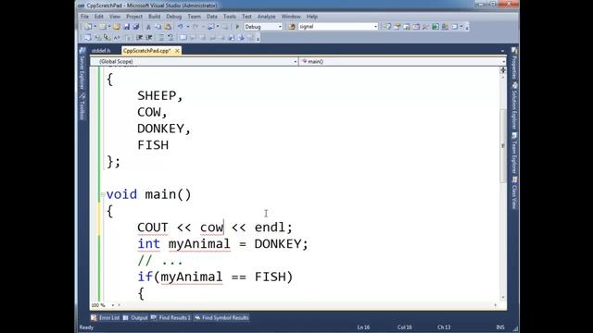The image size is (593, 333).
Task: Click on the DONKEY enum value
Action: [x=160, y=129]
